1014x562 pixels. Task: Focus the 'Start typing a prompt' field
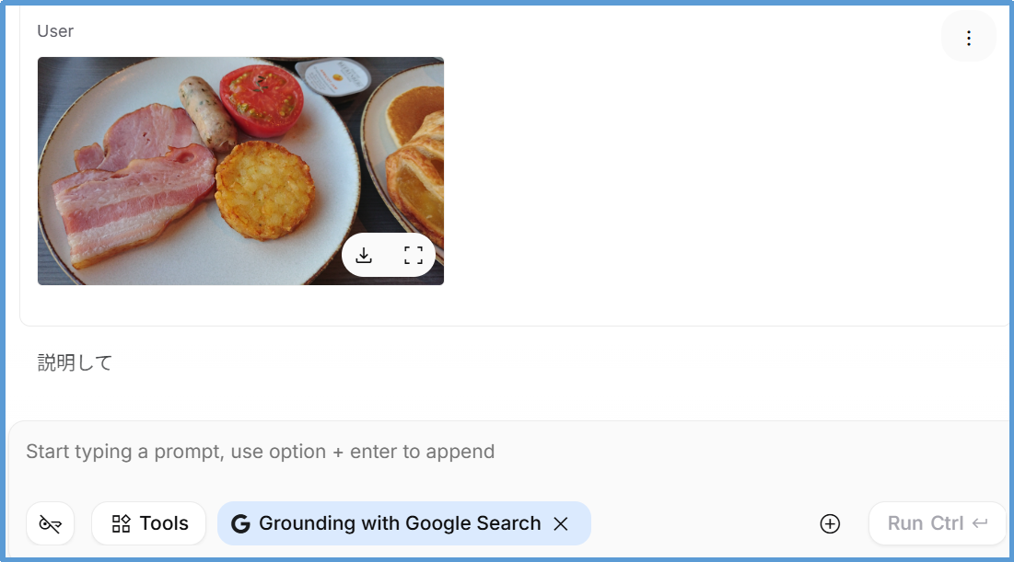(x=460, y=452)
